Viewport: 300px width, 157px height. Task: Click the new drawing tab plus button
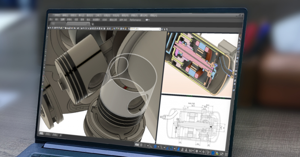coord(92,24)
